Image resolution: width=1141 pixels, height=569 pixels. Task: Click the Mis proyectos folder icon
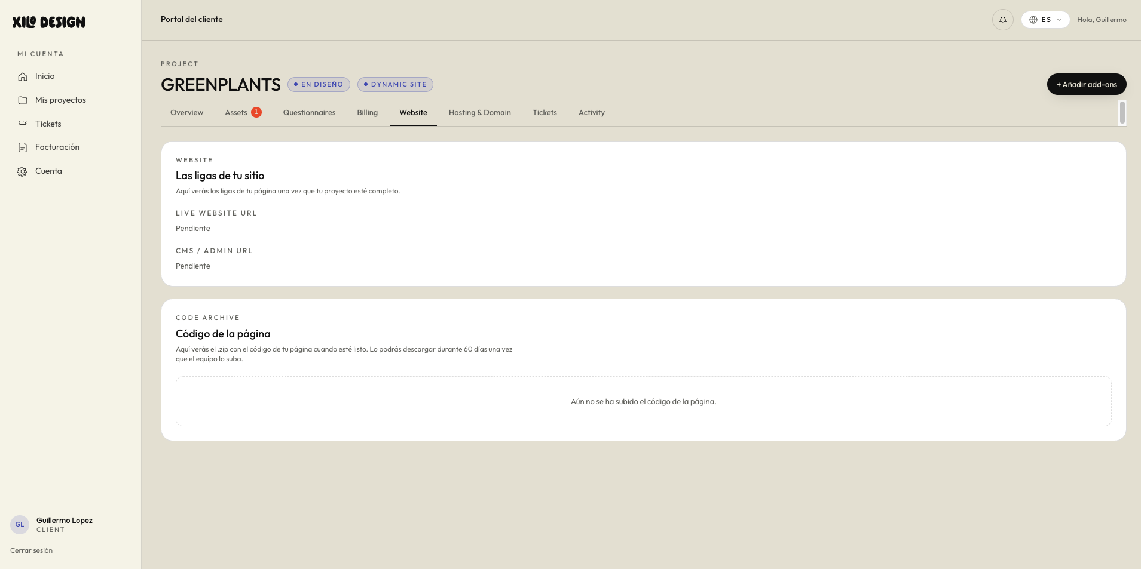23,100
